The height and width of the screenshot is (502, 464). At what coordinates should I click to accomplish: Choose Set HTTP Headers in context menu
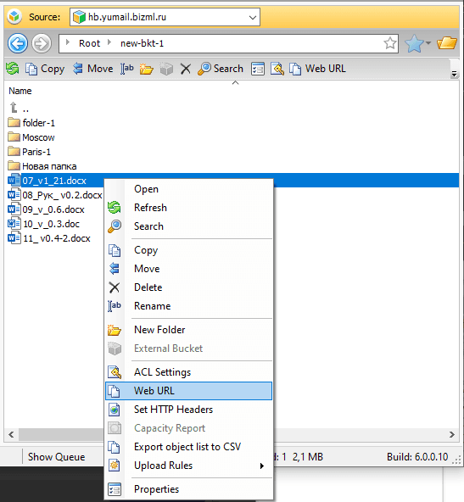(x=189, y=410)
